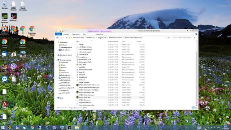Go up one folder level arrow
Viewport: 231px width, 130px height.
tap(66, 38)
